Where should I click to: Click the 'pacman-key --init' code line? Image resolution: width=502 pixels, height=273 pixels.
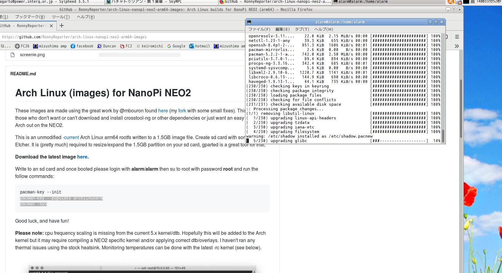(x=41, y=192)
